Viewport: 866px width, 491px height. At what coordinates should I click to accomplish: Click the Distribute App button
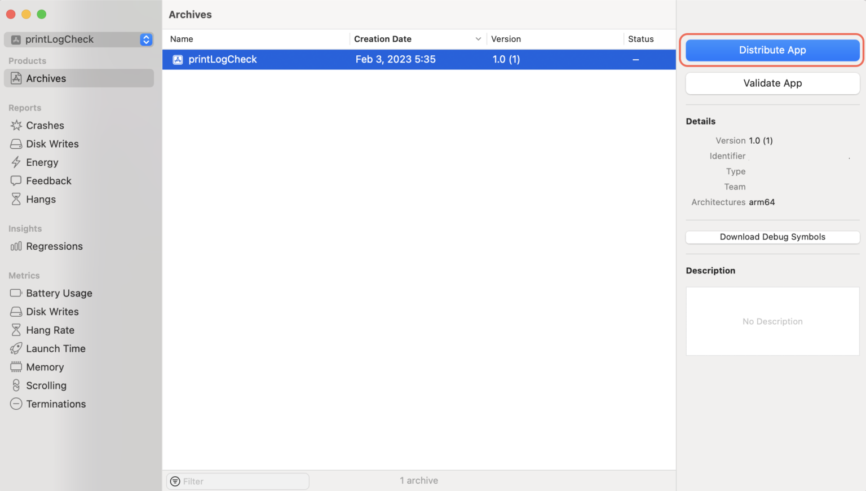[772, 50]
